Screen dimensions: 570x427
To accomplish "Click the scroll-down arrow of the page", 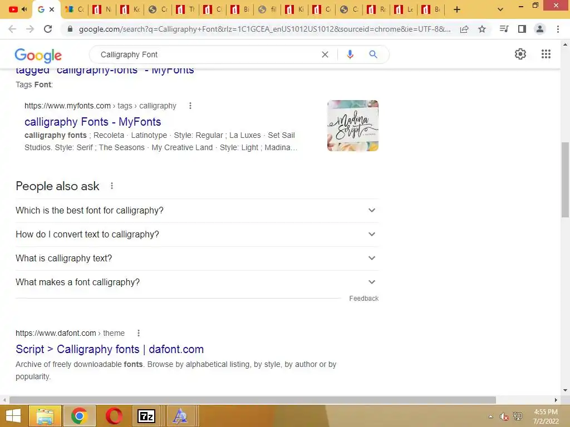I will tap(565, 390).
